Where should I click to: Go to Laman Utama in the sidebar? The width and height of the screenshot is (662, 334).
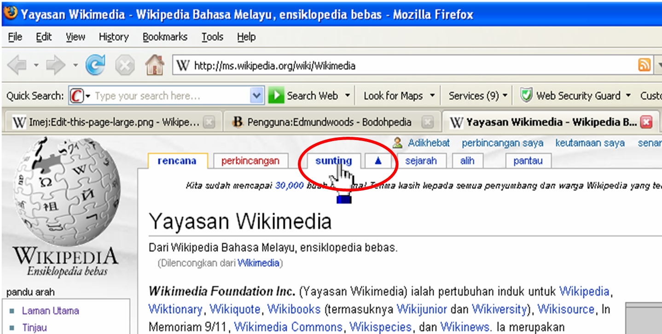50,311
